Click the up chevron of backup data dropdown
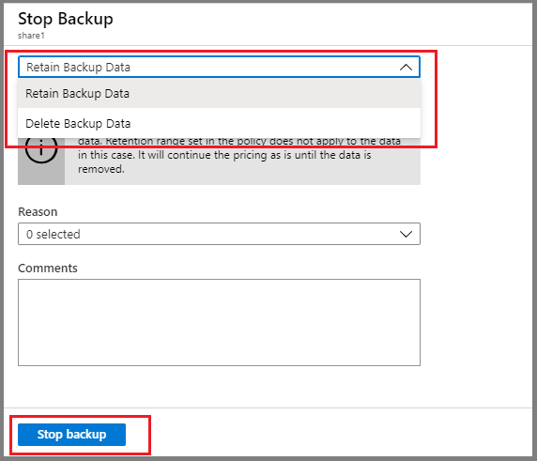Viewport: 537px width, 461px height. [406, 67]
